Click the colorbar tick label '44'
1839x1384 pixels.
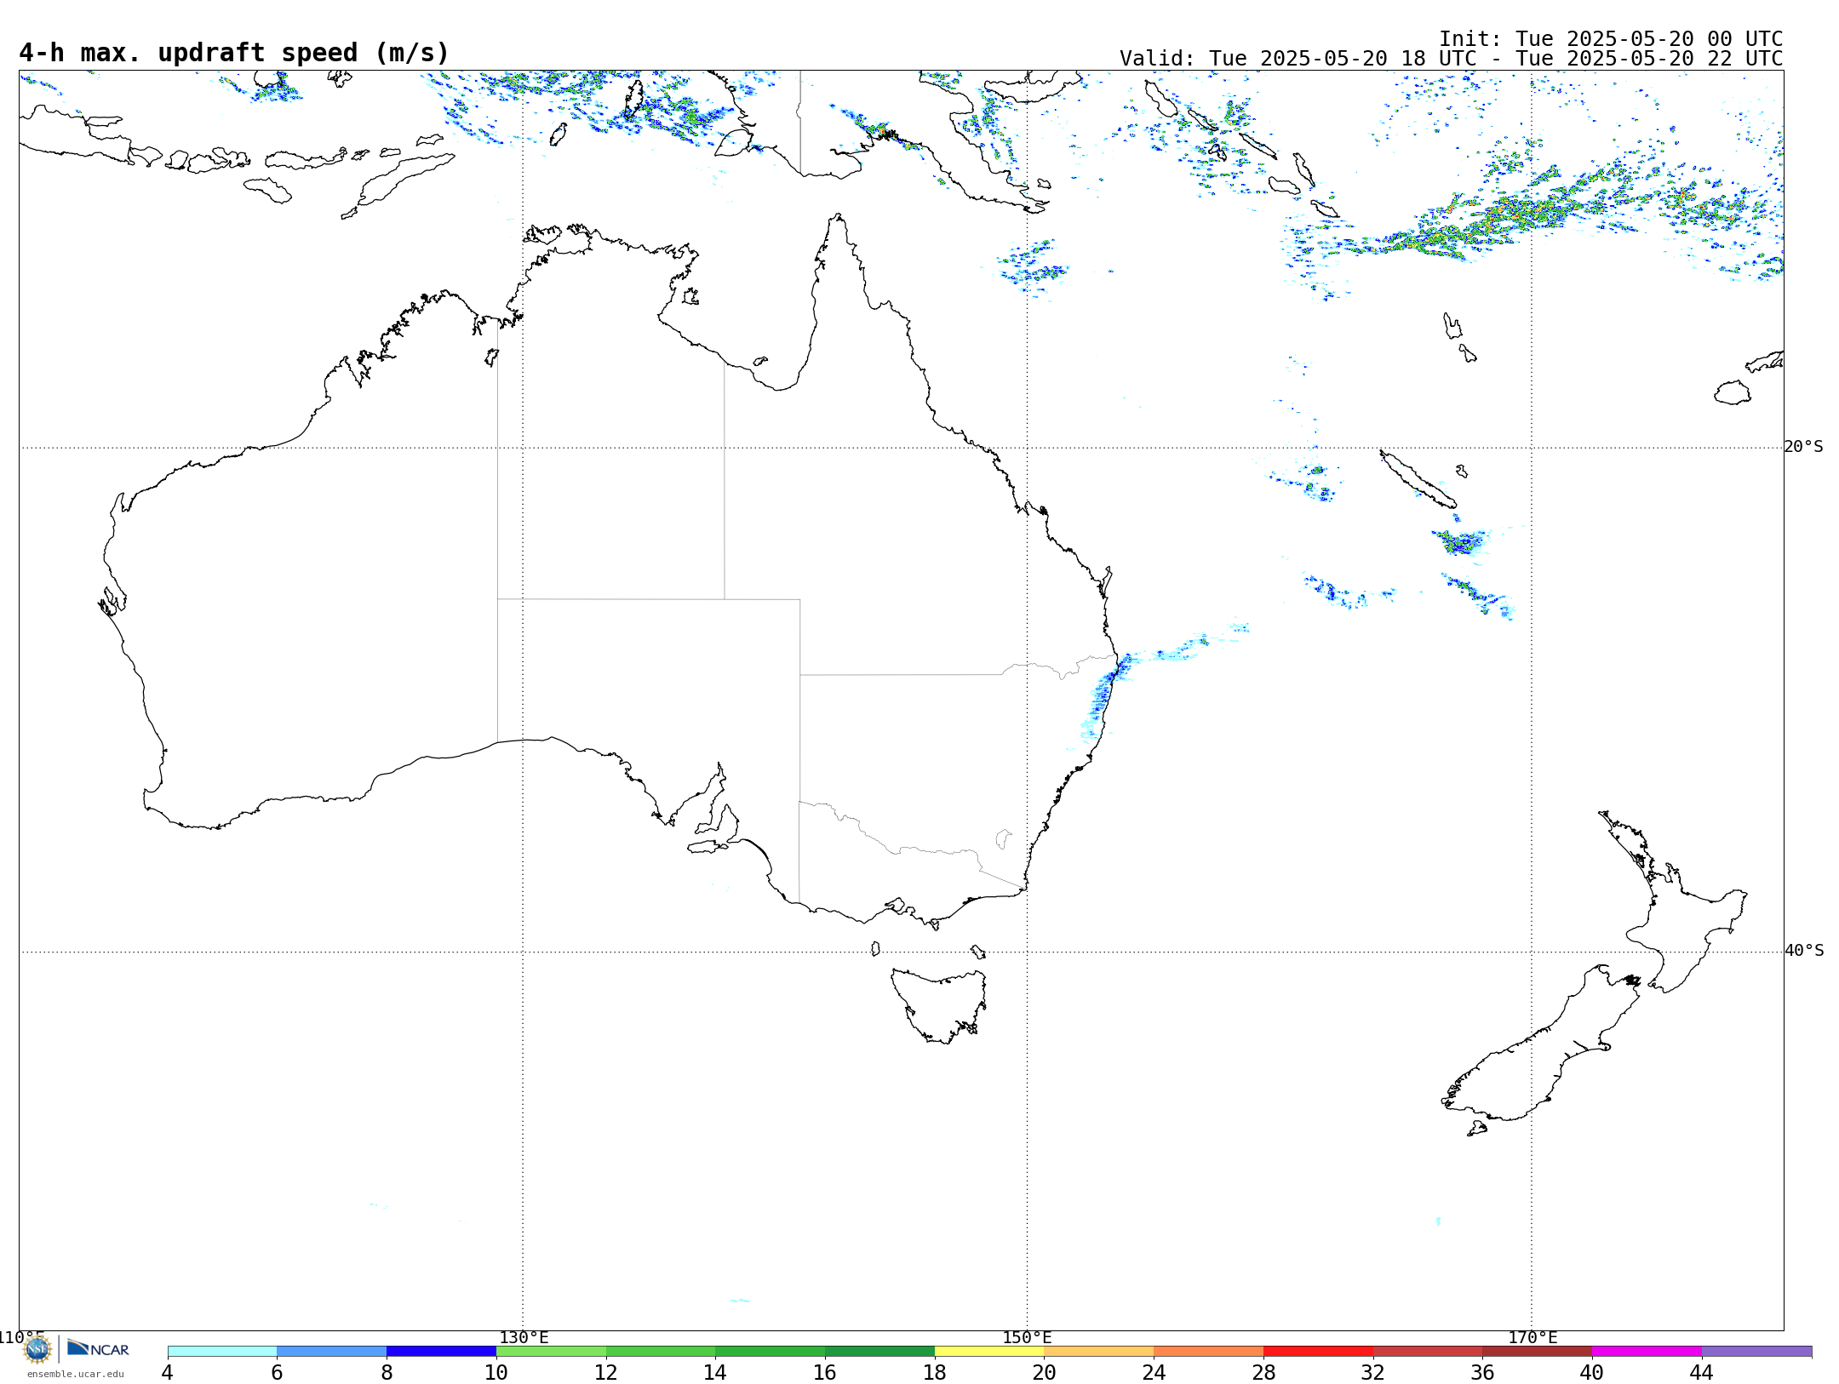pos(1702,1372)
